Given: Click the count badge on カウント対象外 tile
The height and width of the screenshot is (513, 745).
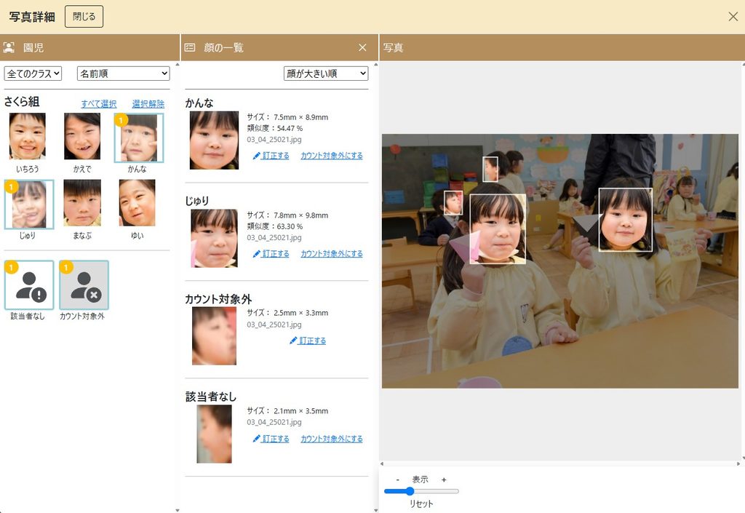Looking at the screenshot, I should [x=66, y=268].
